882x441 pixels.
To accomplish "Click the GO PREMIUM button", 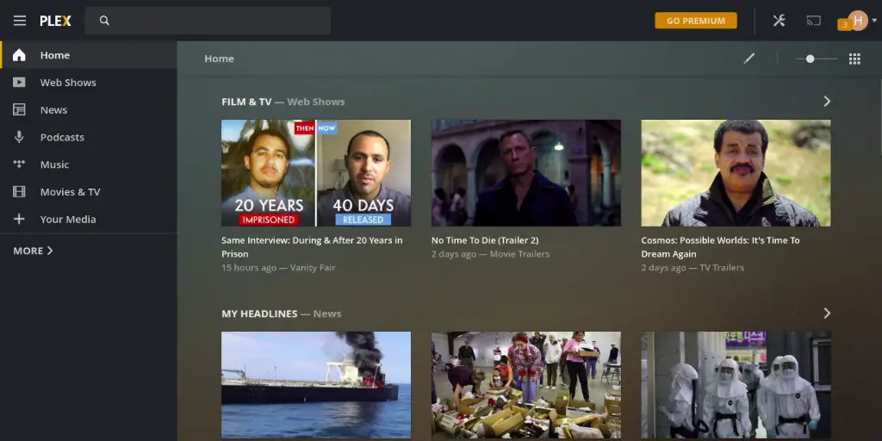I will (696, 21).
